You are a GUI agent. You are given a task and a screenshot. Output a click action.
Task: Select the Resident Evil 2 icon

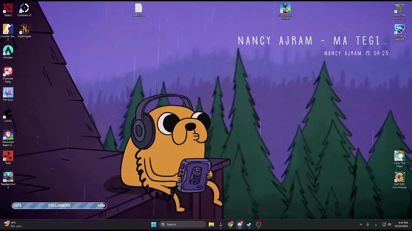point(8,181)
